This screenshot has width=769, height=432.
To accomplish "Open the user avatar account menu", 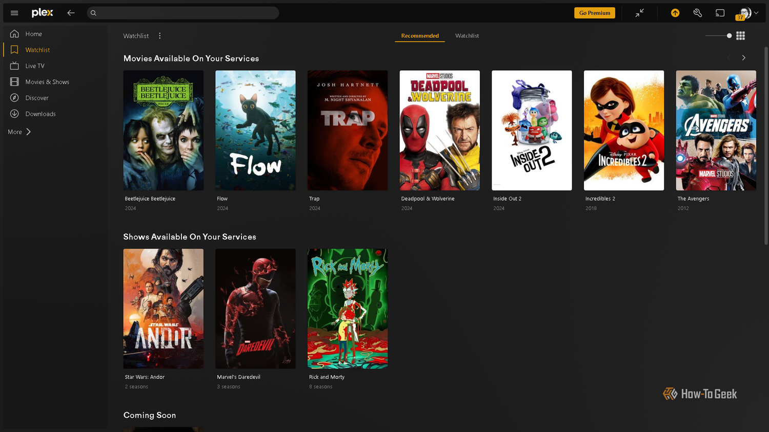I will coord(746,13).
